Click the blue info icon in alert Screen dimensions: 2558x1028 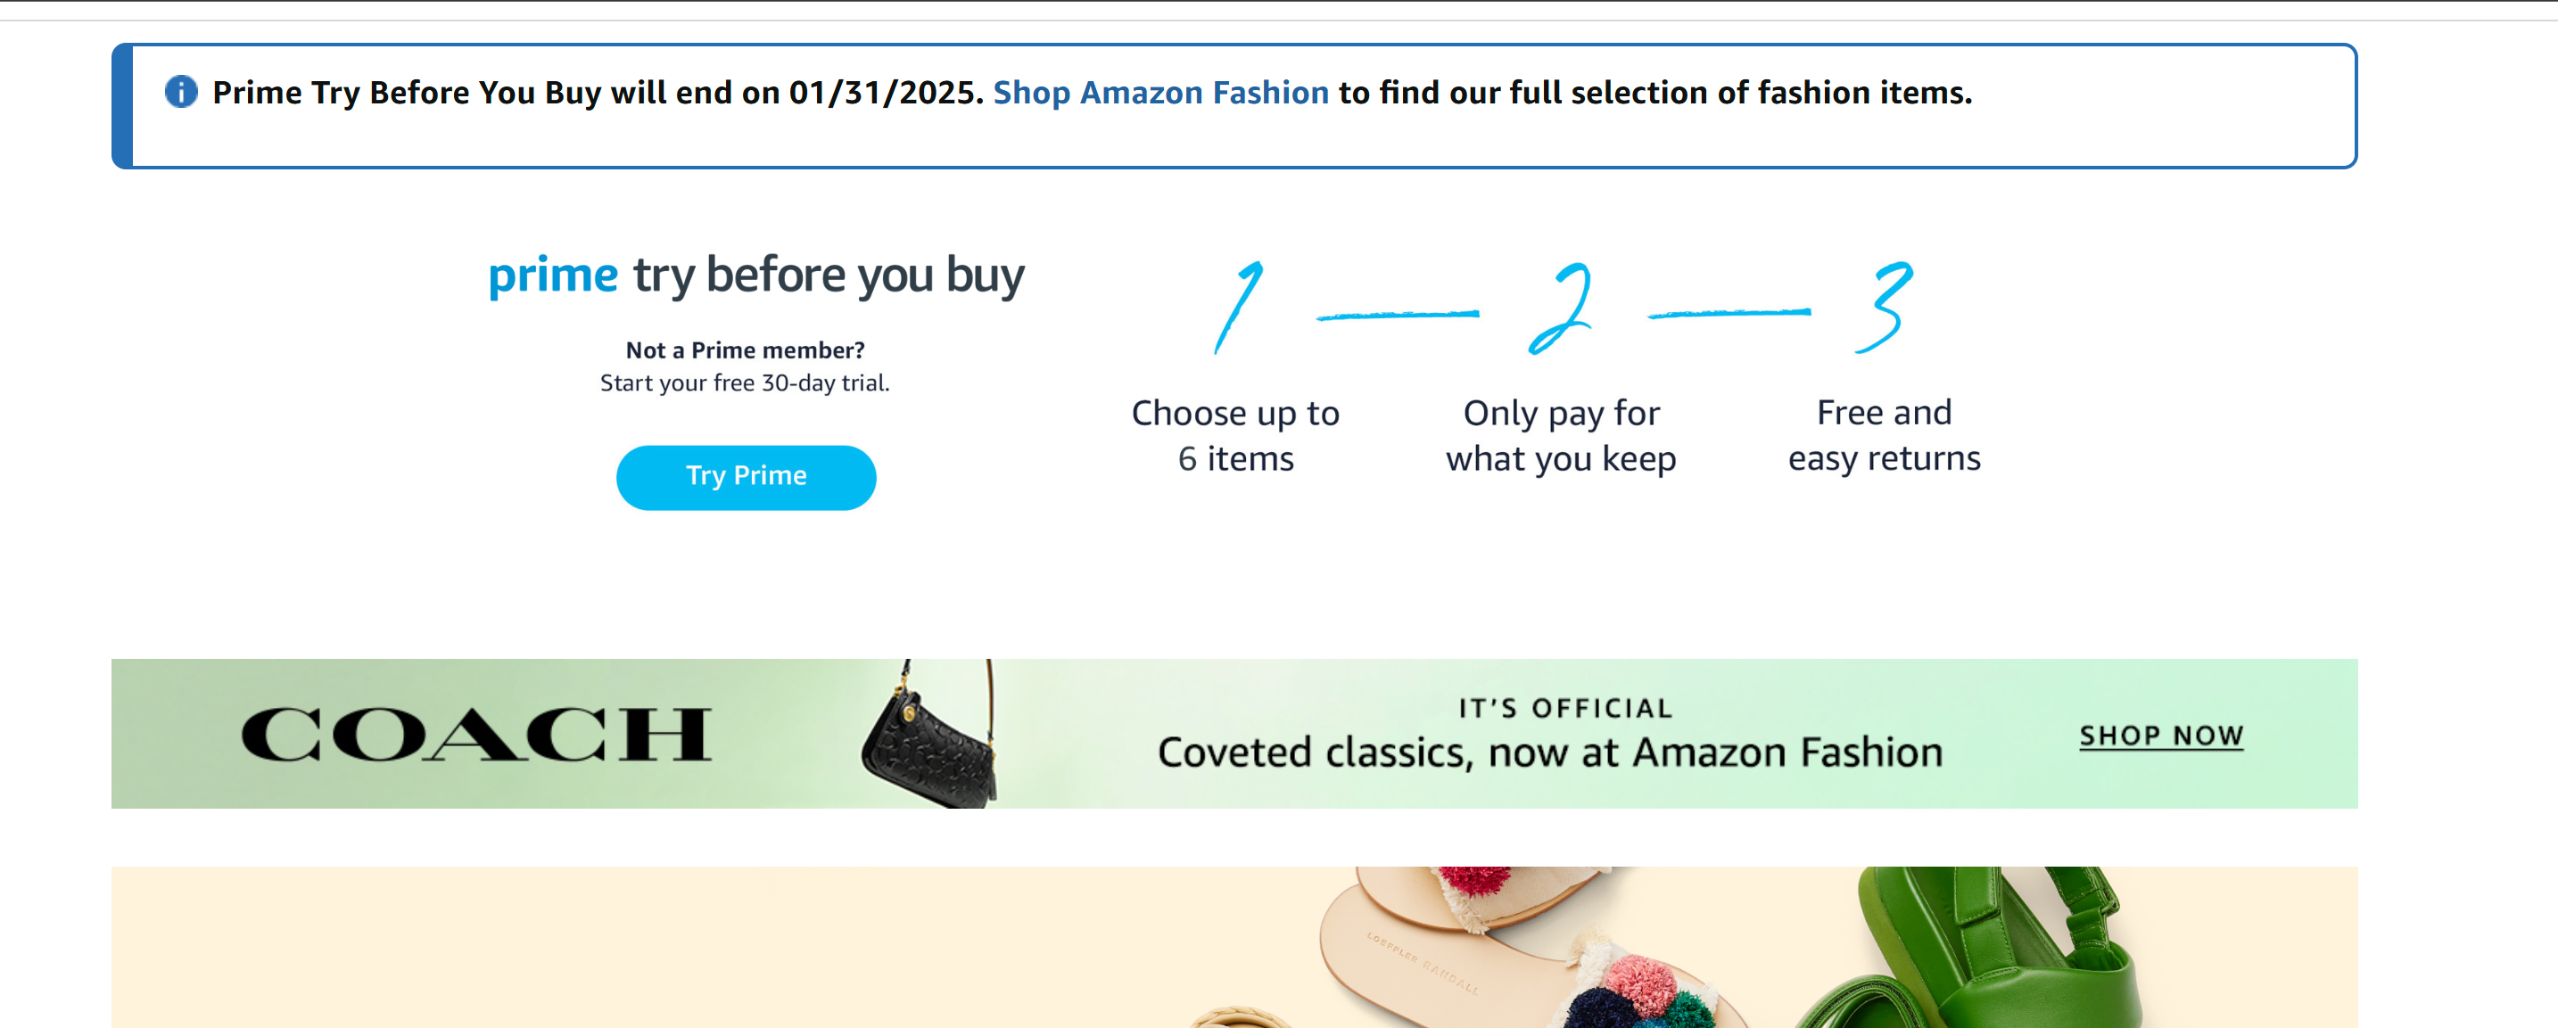(181, 93)
